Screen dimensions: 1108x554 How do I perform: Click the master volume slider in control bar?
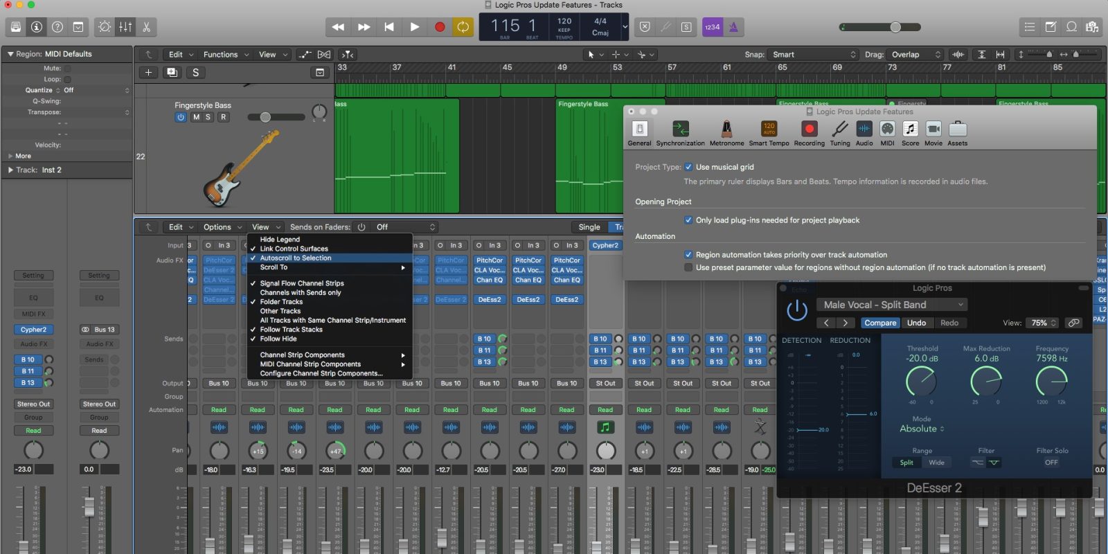(x=895, y=27)
